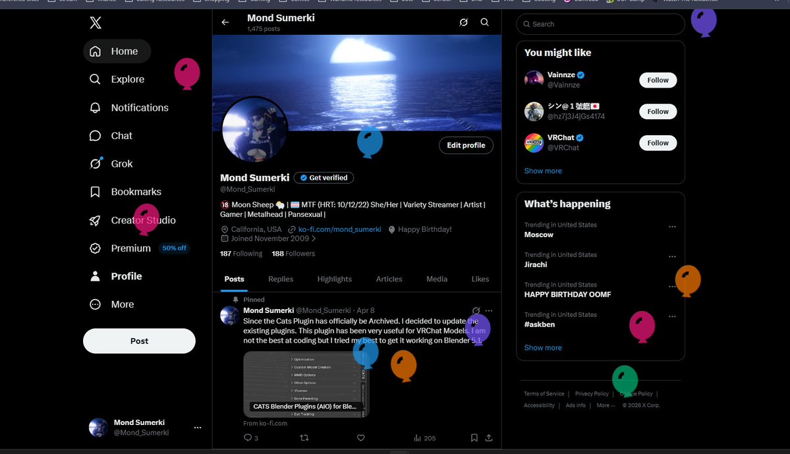
Task: Open the Notifications bell icon
Action: tap(95, 107)
